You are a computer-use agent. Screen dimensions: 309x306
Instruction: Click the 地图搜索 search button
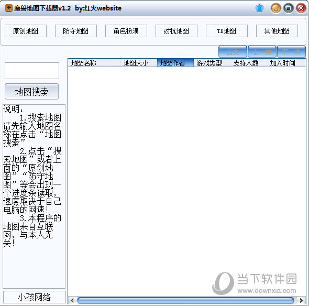pos(32,92)
